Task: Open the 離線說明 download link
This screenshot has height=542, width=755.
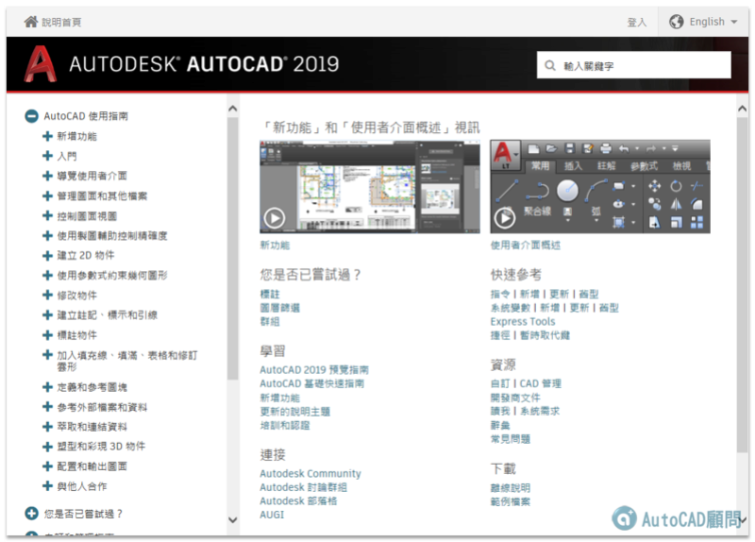Action: point(510,488)
